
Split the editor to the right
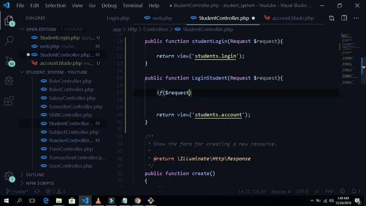[344, 18]
